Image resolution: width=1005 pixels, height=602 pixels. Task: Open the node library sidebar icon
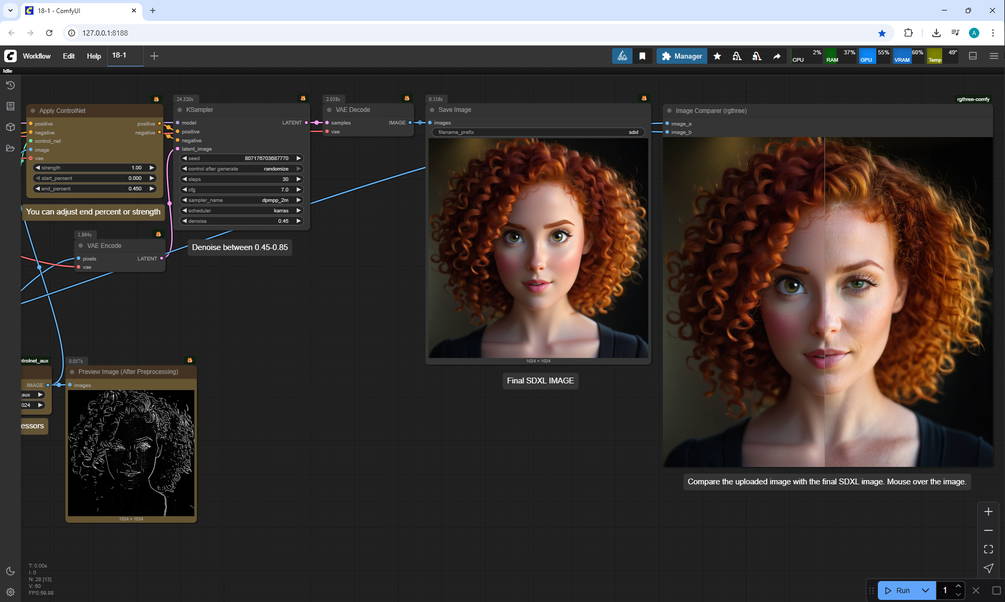pyautogui.click(x=10, y=106)
